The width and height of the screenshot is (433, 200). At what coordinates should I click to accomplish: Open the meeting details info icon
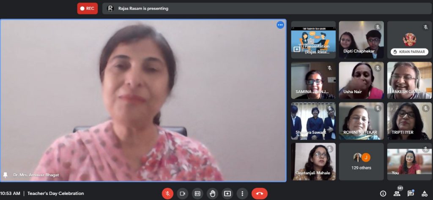(x=383, y=193)
